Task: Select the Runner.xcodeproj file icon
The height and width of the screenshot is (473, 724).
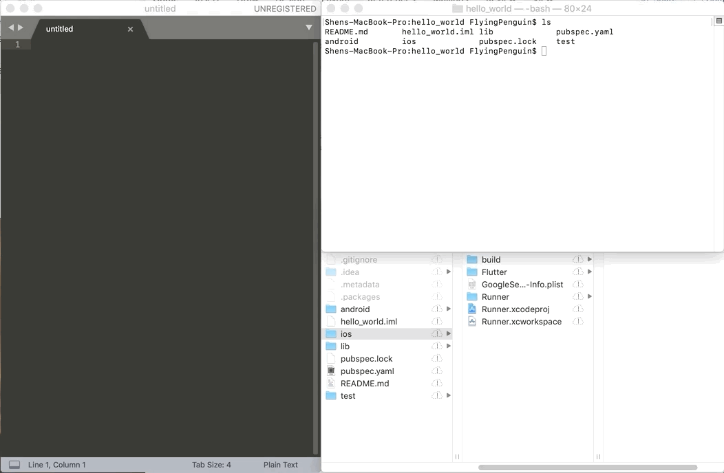Action: click(x=472, y=309)
